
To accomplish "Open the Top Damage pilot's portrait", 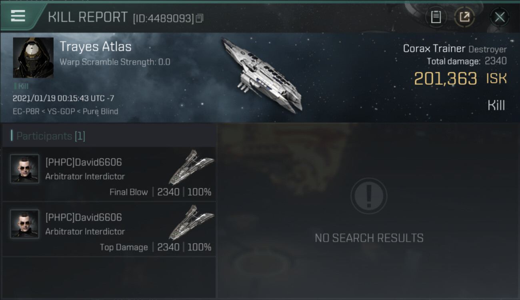I will [x=25, y=224].
